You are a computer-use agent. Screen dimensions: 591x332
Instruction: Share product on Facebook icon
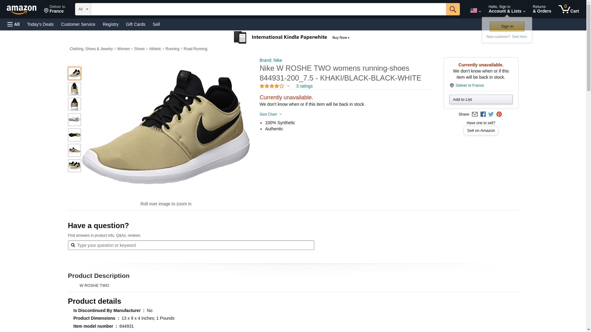point(483,114)
